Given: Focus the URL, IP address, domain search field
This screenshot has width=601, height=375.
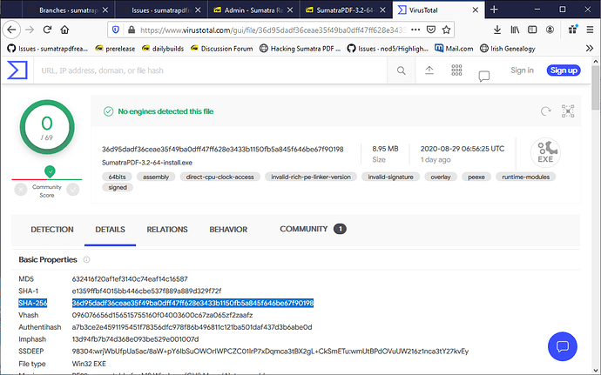Looking at the screenshot, I should point(211,70).
